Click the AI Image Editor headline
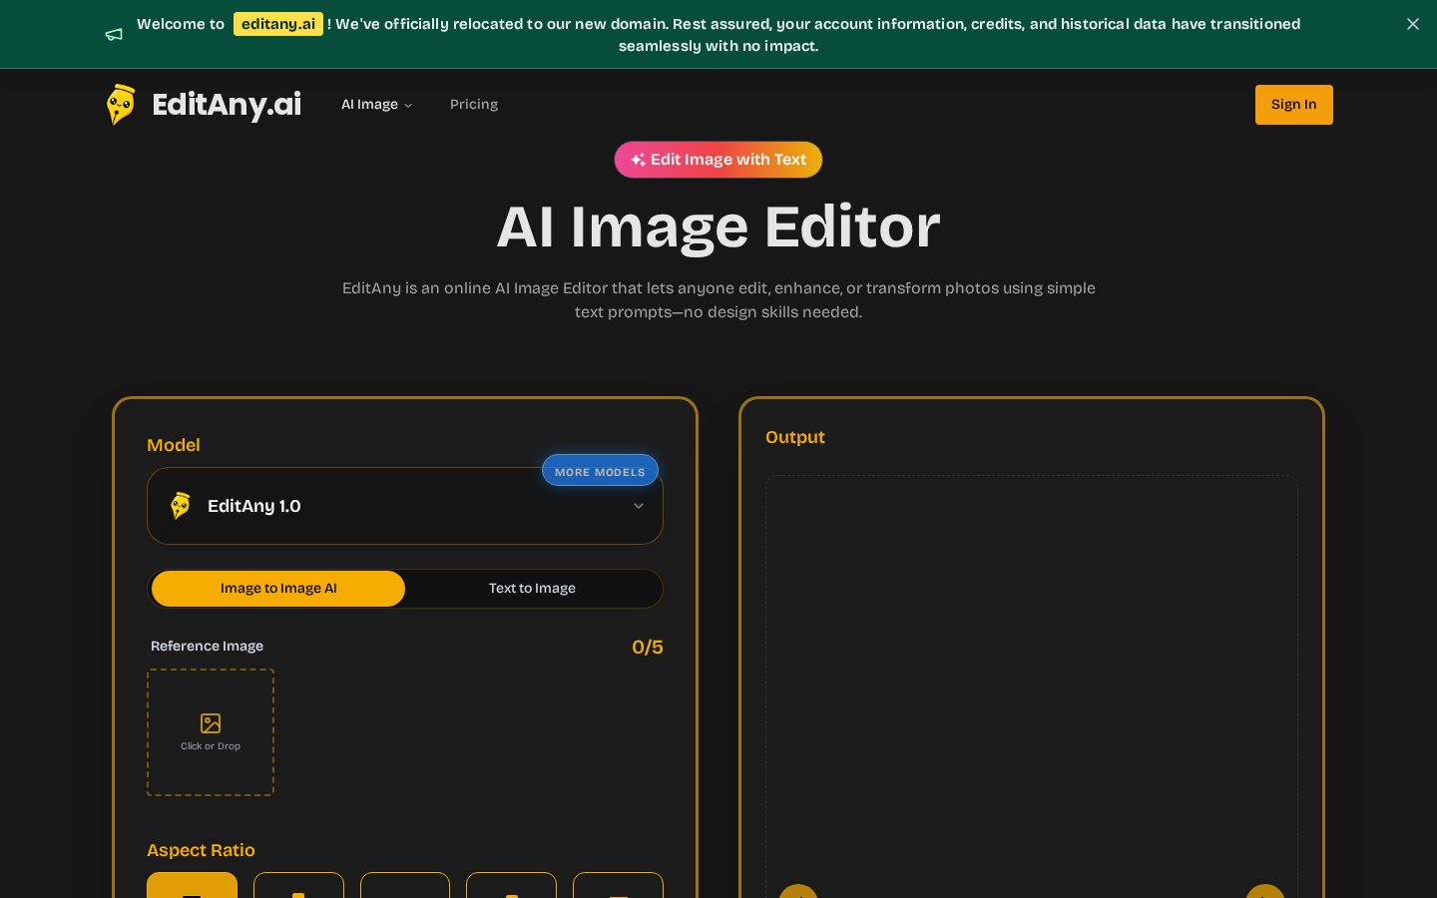 (718, 226)
